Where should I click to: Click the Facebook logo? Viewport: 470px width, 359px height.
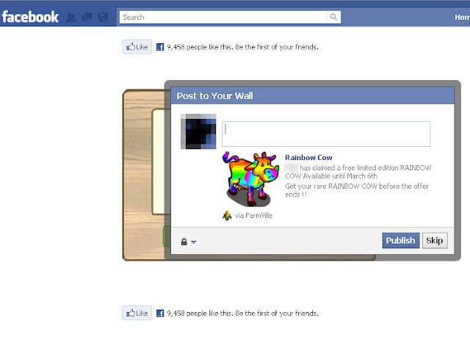coord(30,17)
